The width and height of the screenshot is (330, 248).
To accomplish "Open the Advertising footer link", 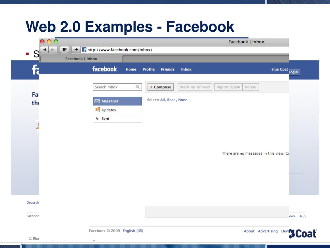I will [268, 231].
